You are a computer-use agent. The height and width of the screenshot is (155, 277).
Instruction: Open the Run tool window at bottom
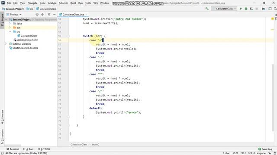pos(28,149)
